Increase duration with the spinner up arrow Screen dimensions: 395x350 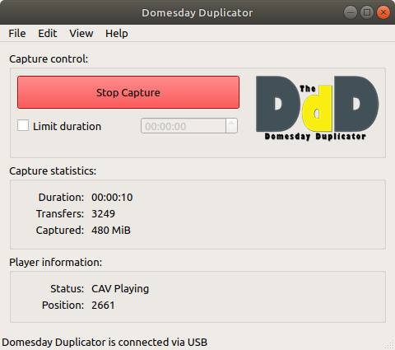pos(231,123)
